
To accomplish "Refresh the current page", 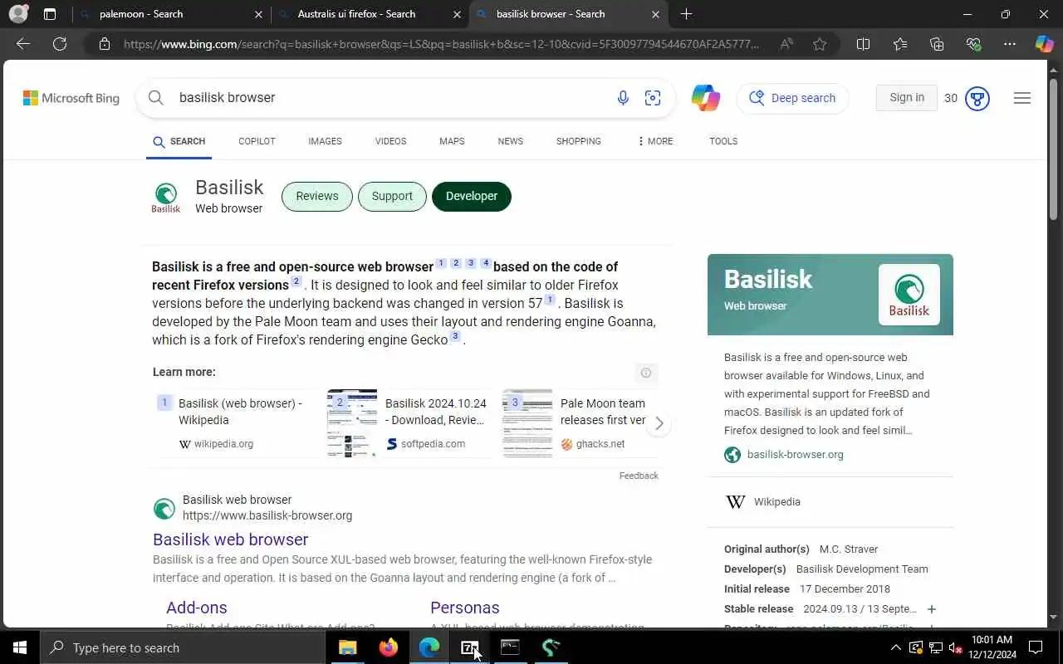I will (60, 44).
